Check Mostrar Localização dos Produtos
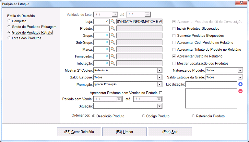Screen dimensions: 249x142 (x=174, y=63)
